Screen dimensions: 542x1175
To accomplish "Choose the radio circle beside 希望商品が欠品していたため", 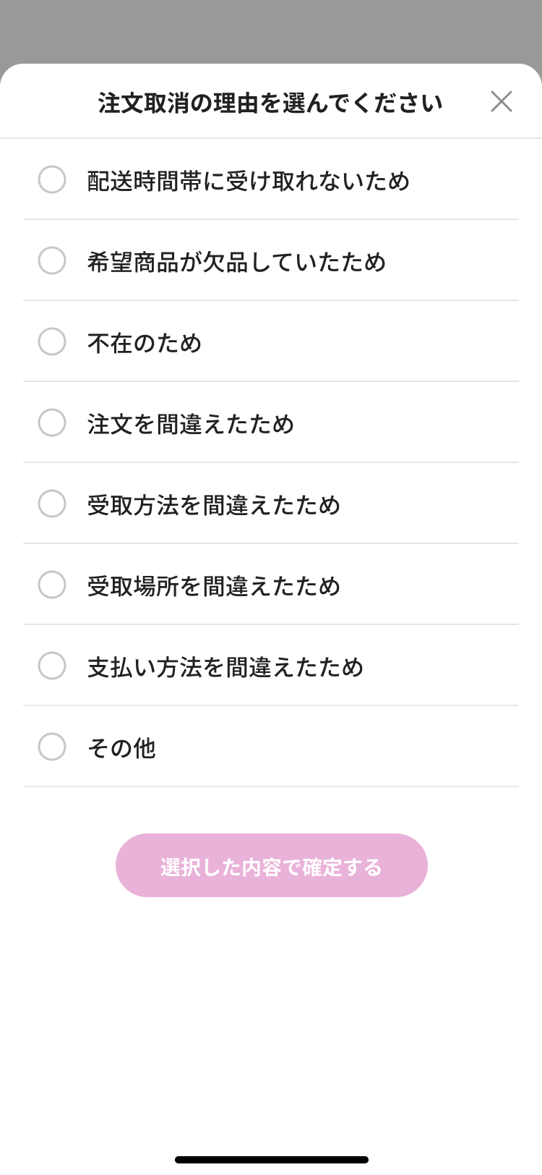I will [x=52, y=260].
